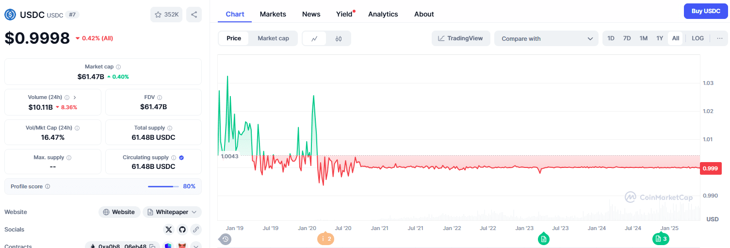Click the 80% profile score value
The height and width of the screenshot is (248, 730).
(x=189, y=186)
